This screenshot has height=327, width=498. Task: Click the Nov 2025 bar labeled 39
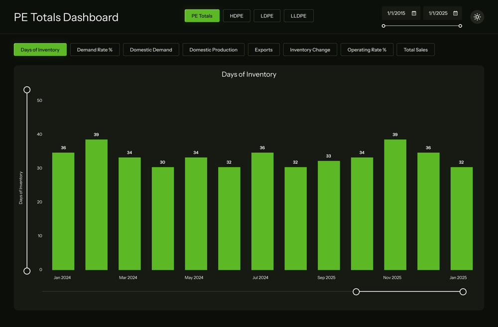point(395,205)
